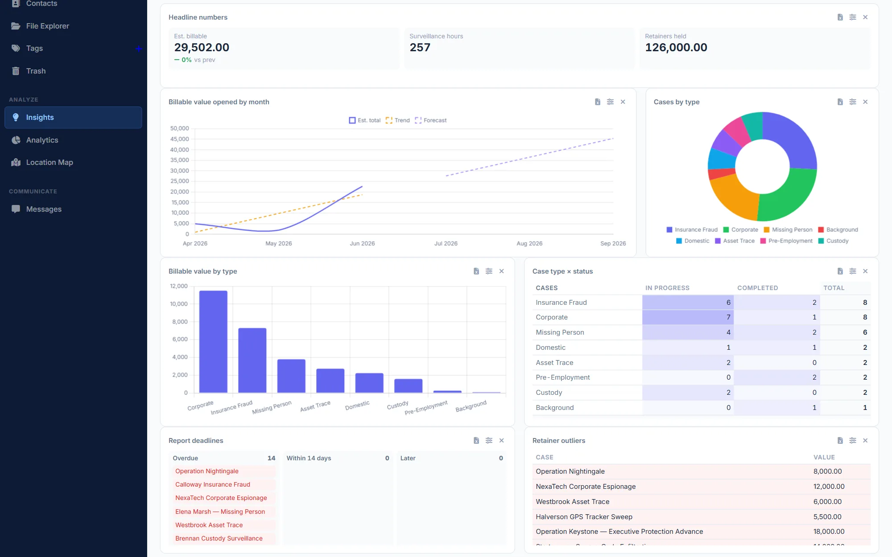Close Retainer outliers panel

(x=865, y=440)
